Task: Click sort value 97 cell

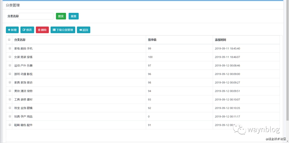Action: (x=179, y=66)
